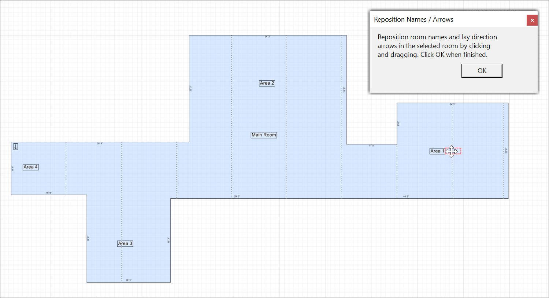Pick the Area 3 room name label

125,243
